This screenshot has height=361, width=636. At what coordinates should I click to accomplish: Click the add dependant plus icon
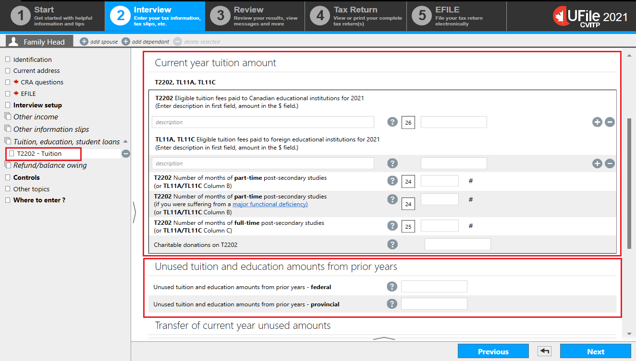[x=126, y=42]
